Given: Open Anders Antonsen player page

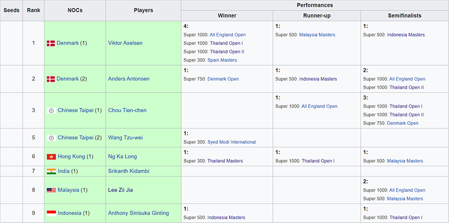Looking at the screenshot, I should [129, 79].
